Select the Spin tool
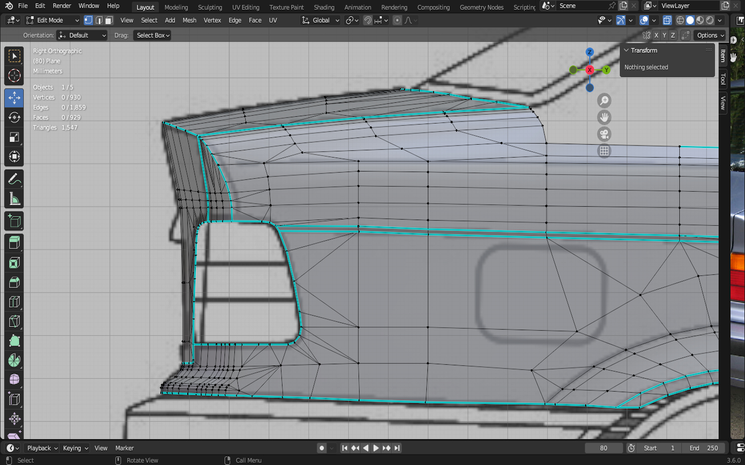This screenshot has height=465, width=745. (x=14, y=361)
